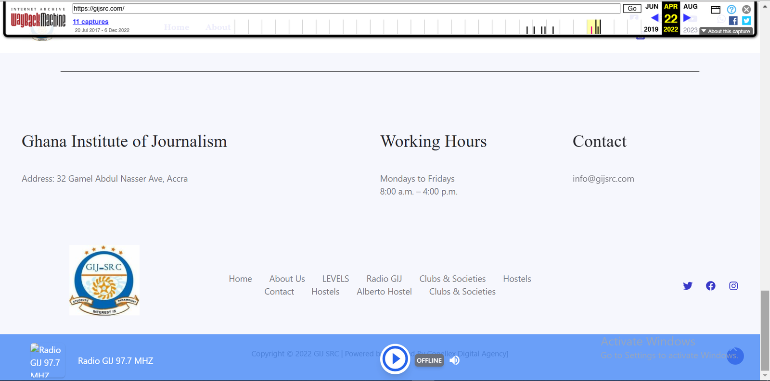Open Wayback Machine help icon
Image resolution: width=770 pixels, height=381 pixels.
[x=731, y=9]
